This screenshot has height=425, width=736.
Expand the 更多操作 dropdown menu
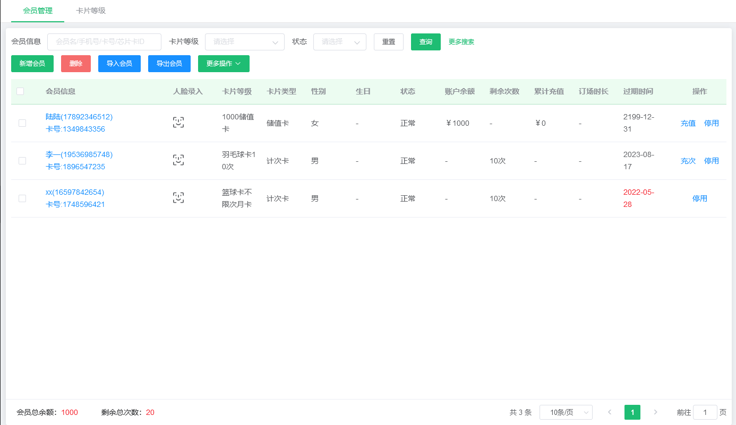tap(223, 63)
